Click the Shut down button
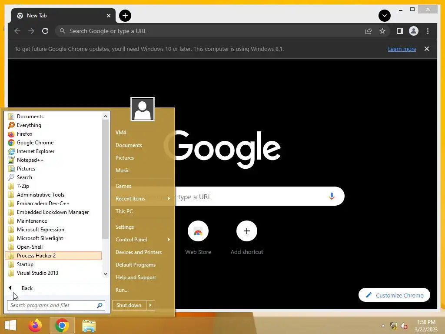 click(x=129, y=305)
